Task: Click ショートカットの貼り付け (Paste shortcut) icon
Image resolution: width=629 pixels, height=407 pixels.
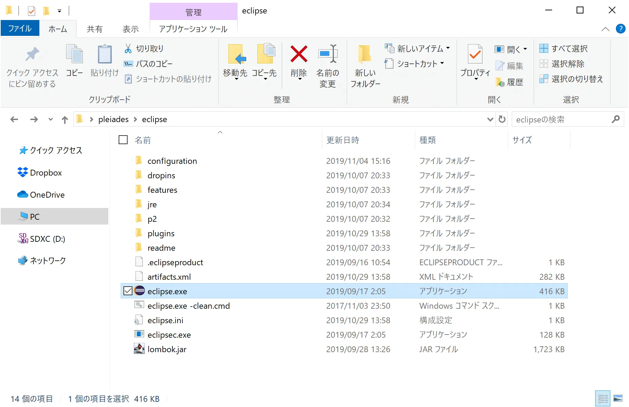Action: tap(128, 79)
